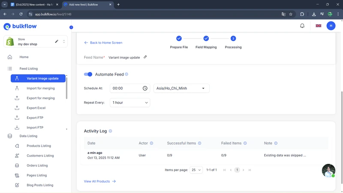Click the Activity Log info icon
343x193 pixels.
111,131
